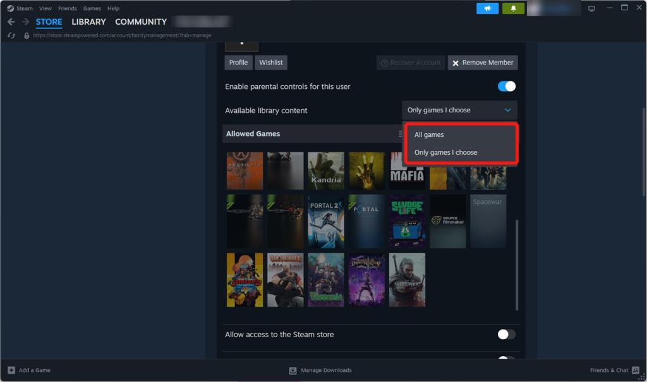Toggle the partially visible switch at the bottom
Image resolution: width=647 pixels, height=382 pixels.
tap(505, 360)
